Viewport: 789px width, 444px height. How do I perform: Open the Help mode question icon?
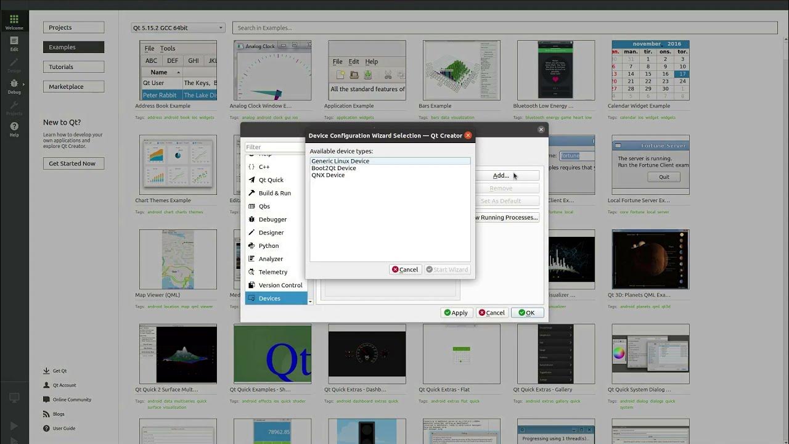pyautogui.click(x=14, y=126)
